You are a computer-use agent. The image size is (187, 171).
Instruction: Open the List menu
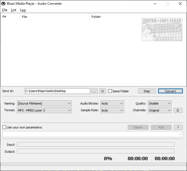(x=14, y=10)
